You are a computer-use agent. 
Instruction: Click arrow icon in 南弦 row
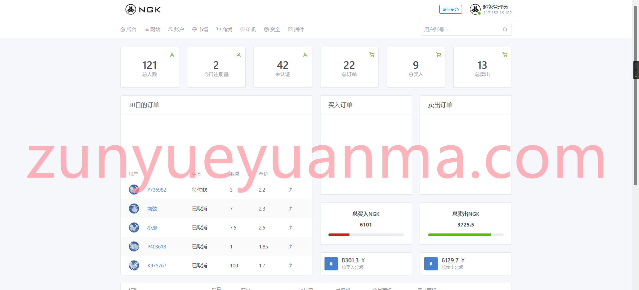pos(290,209)
